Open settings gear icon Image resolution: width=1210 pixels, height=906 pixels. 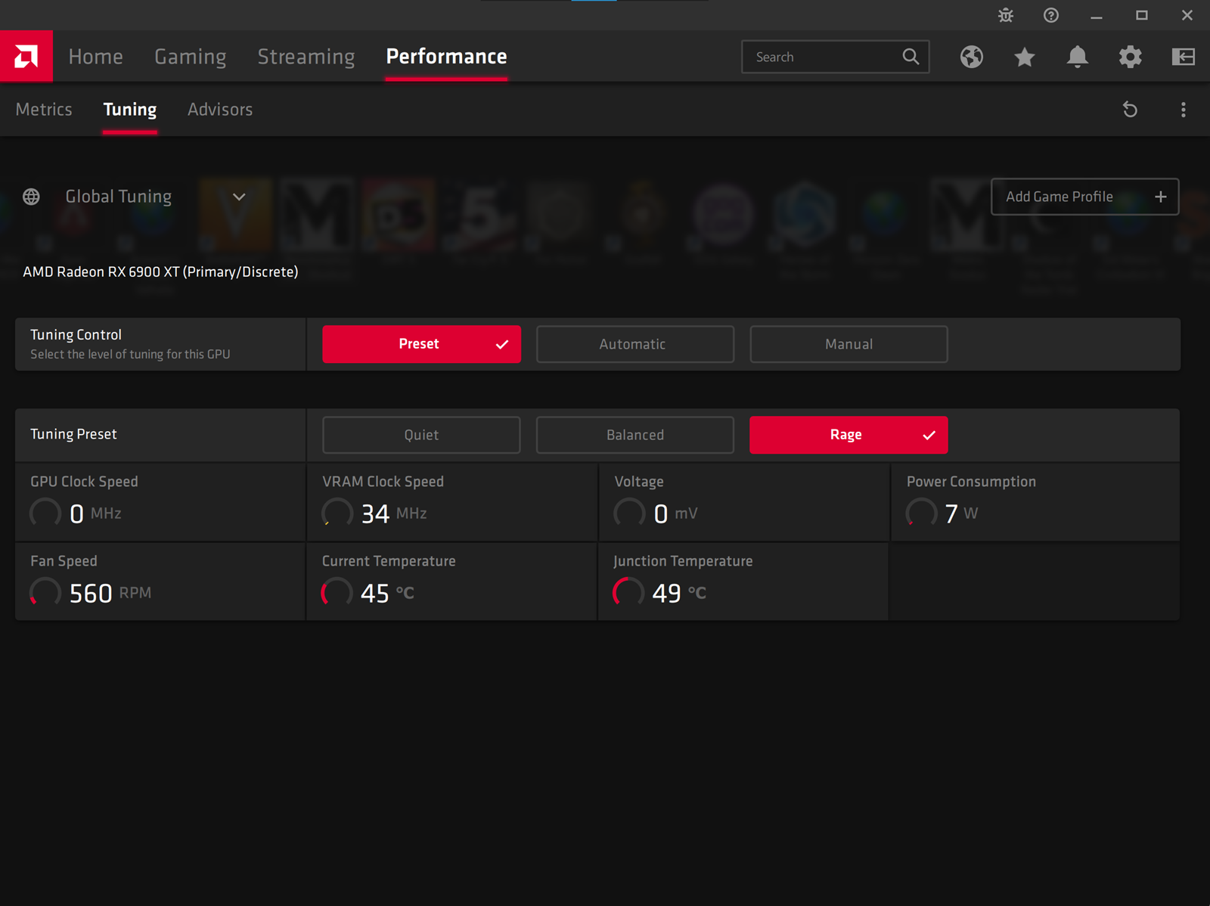(1131, 57)
